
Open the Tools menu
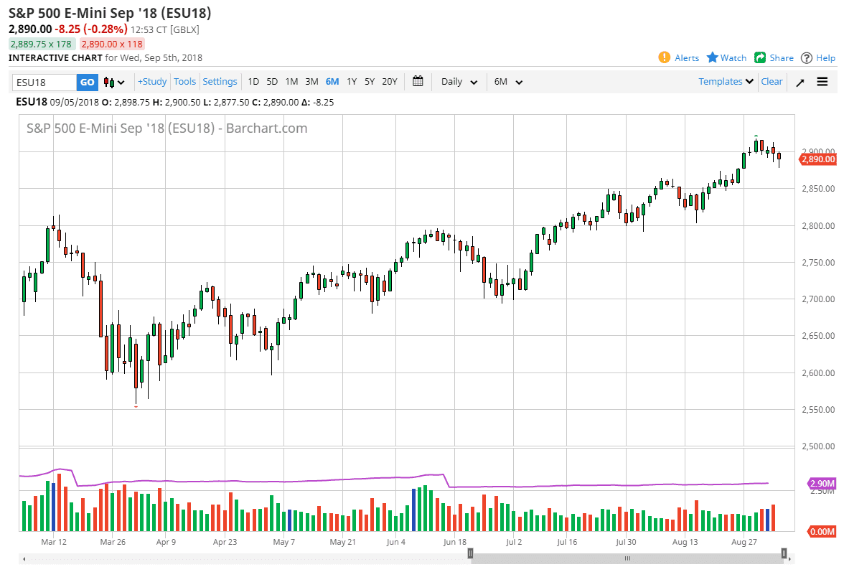click(x=184, y=81)
